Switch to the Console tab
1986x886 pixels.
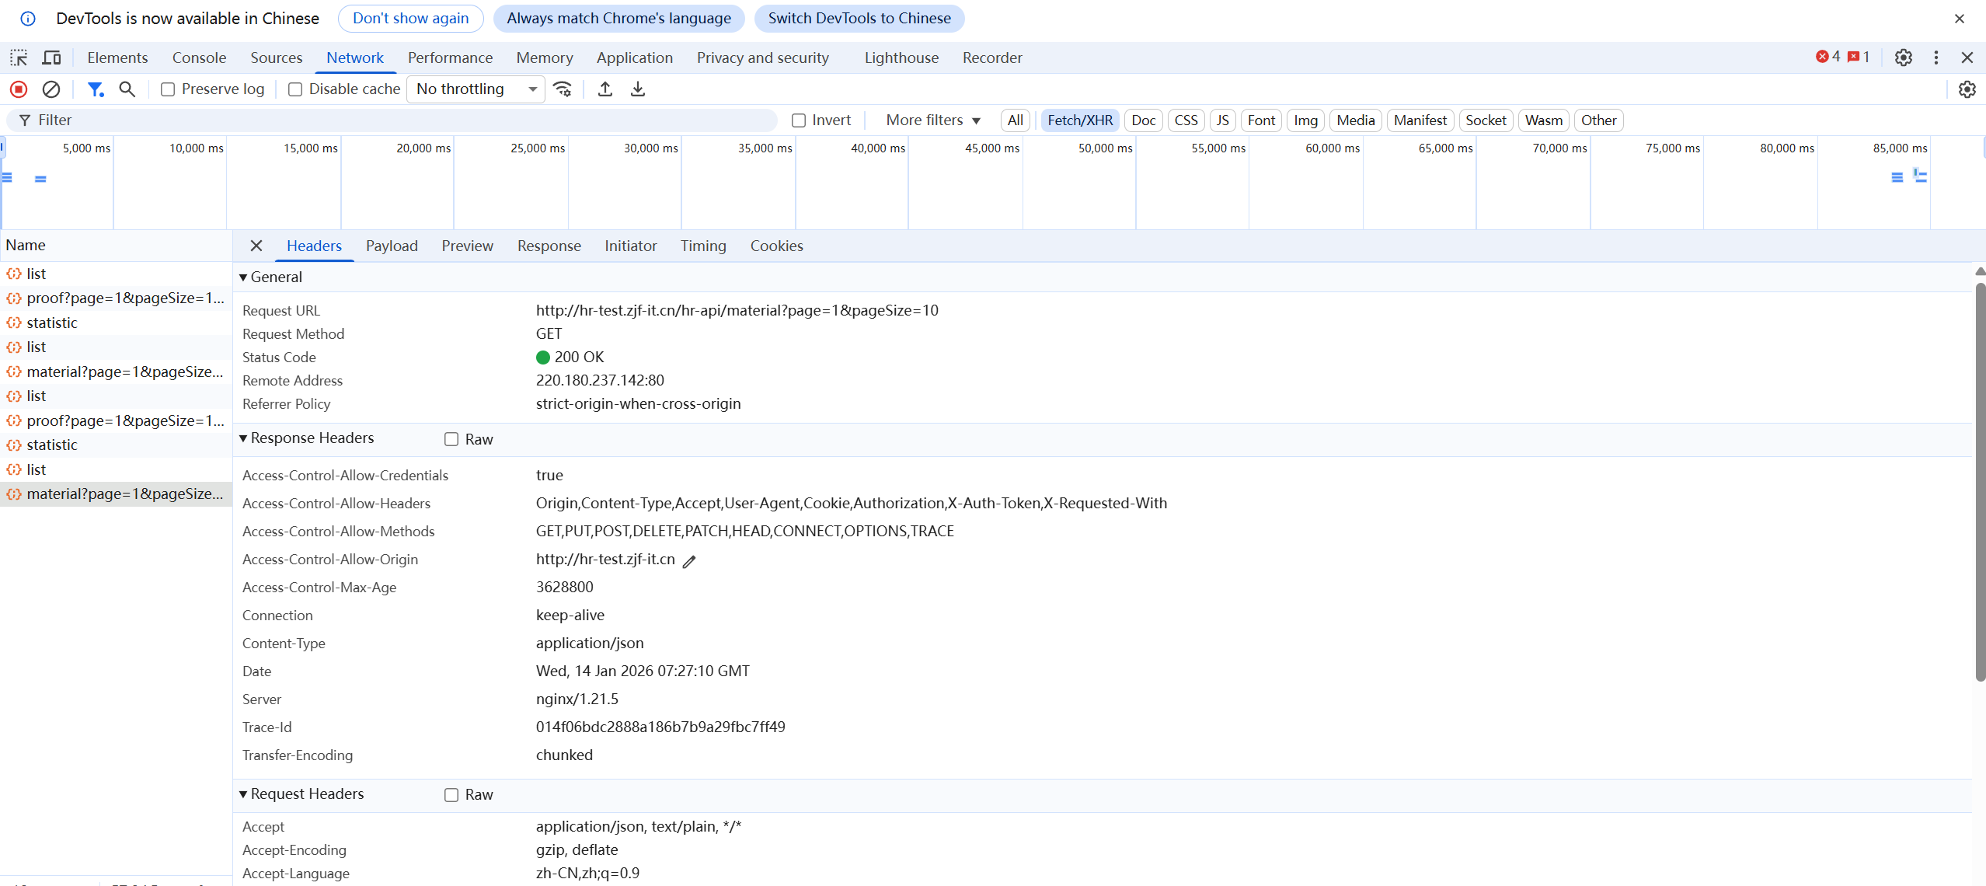pos(199,58)
